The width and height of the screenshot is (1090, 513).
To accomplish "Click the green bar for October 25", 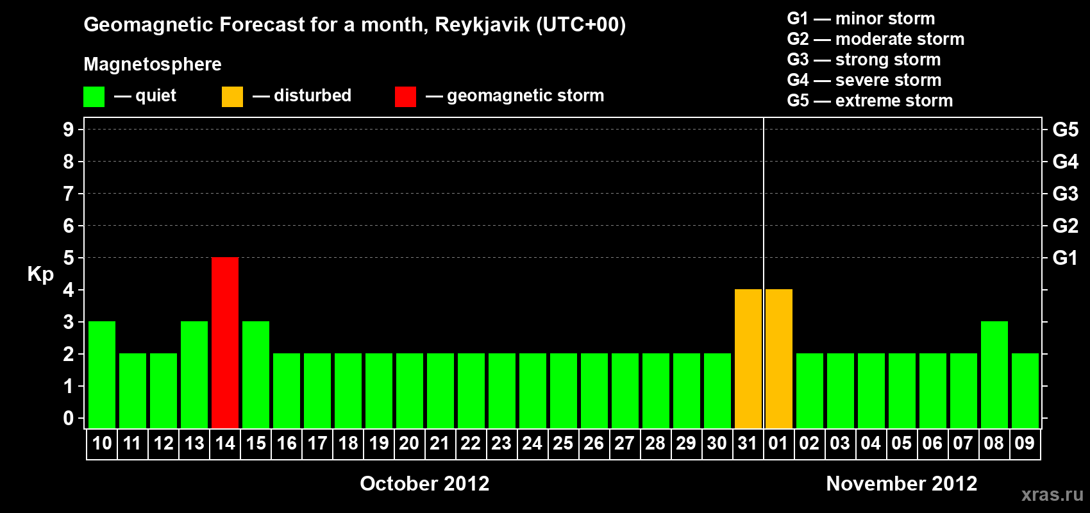I will (x=564, y=391).
